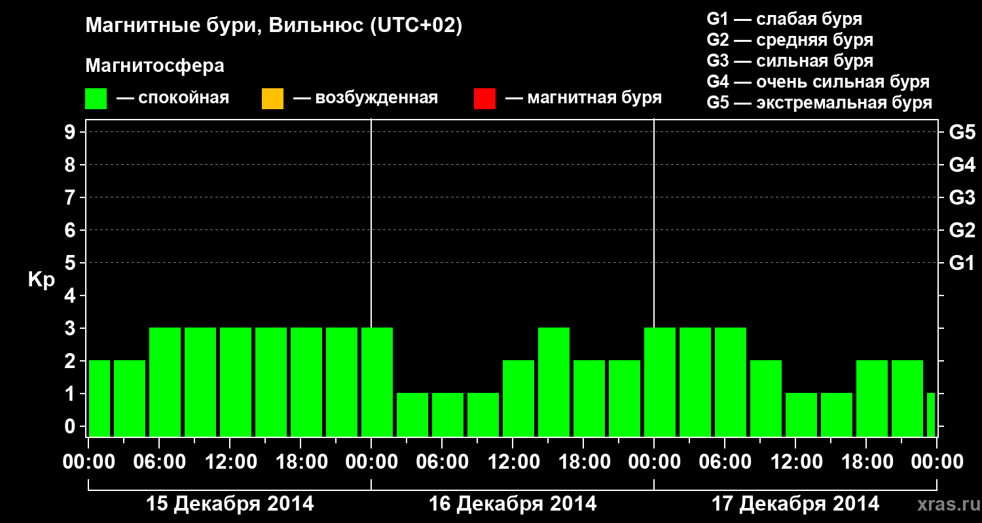Click the red magnetic storm legend swatch

[484, 99]
